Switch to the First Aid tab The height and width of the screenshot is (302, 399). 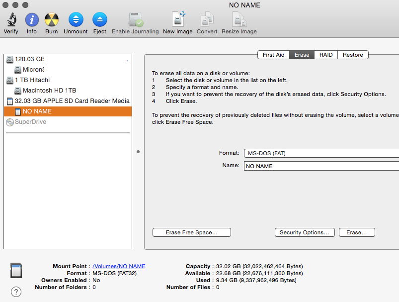274,55
